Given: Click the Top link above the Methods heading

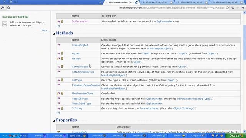Looking at the screenshot, I should 58,26.
